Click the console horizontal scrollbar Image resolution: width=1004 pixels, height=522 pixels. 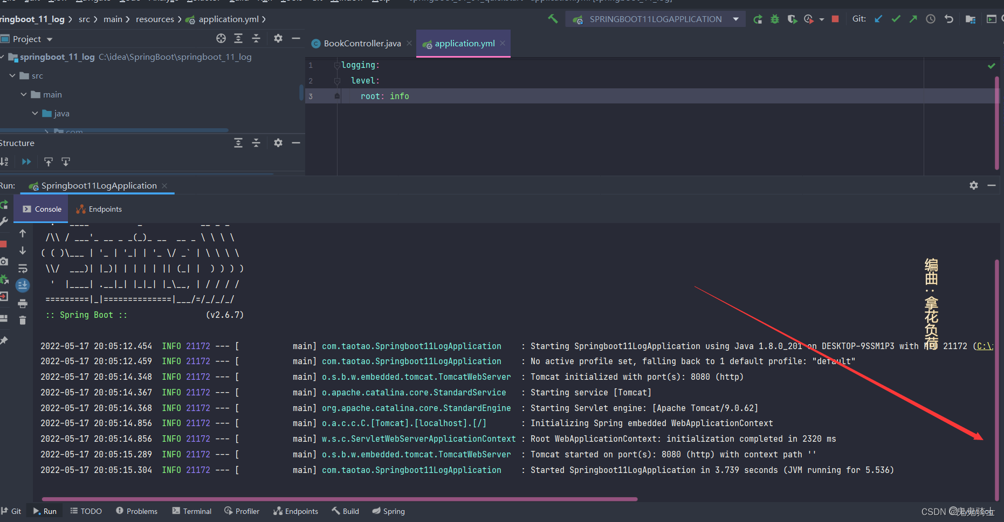coord(340,499)
